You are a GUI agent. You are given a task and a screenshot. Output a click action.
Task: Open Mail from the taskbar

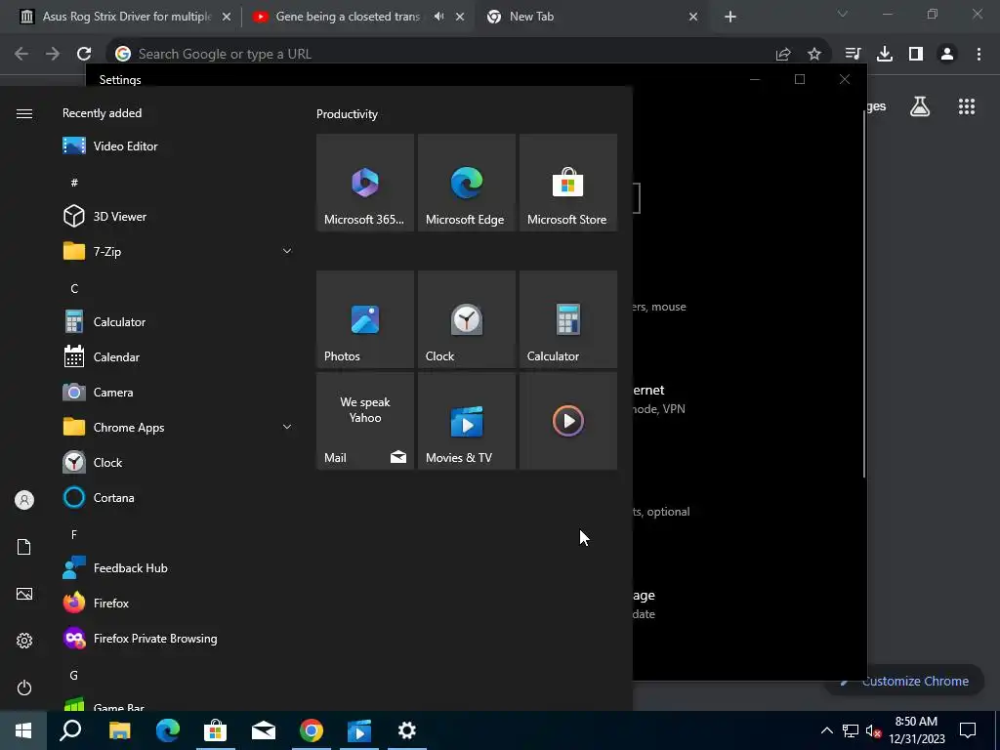[x=264, y=730]
